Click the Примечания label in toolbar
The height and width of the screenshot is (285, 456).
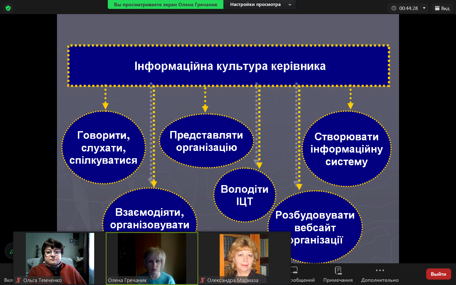click(338, 280)
